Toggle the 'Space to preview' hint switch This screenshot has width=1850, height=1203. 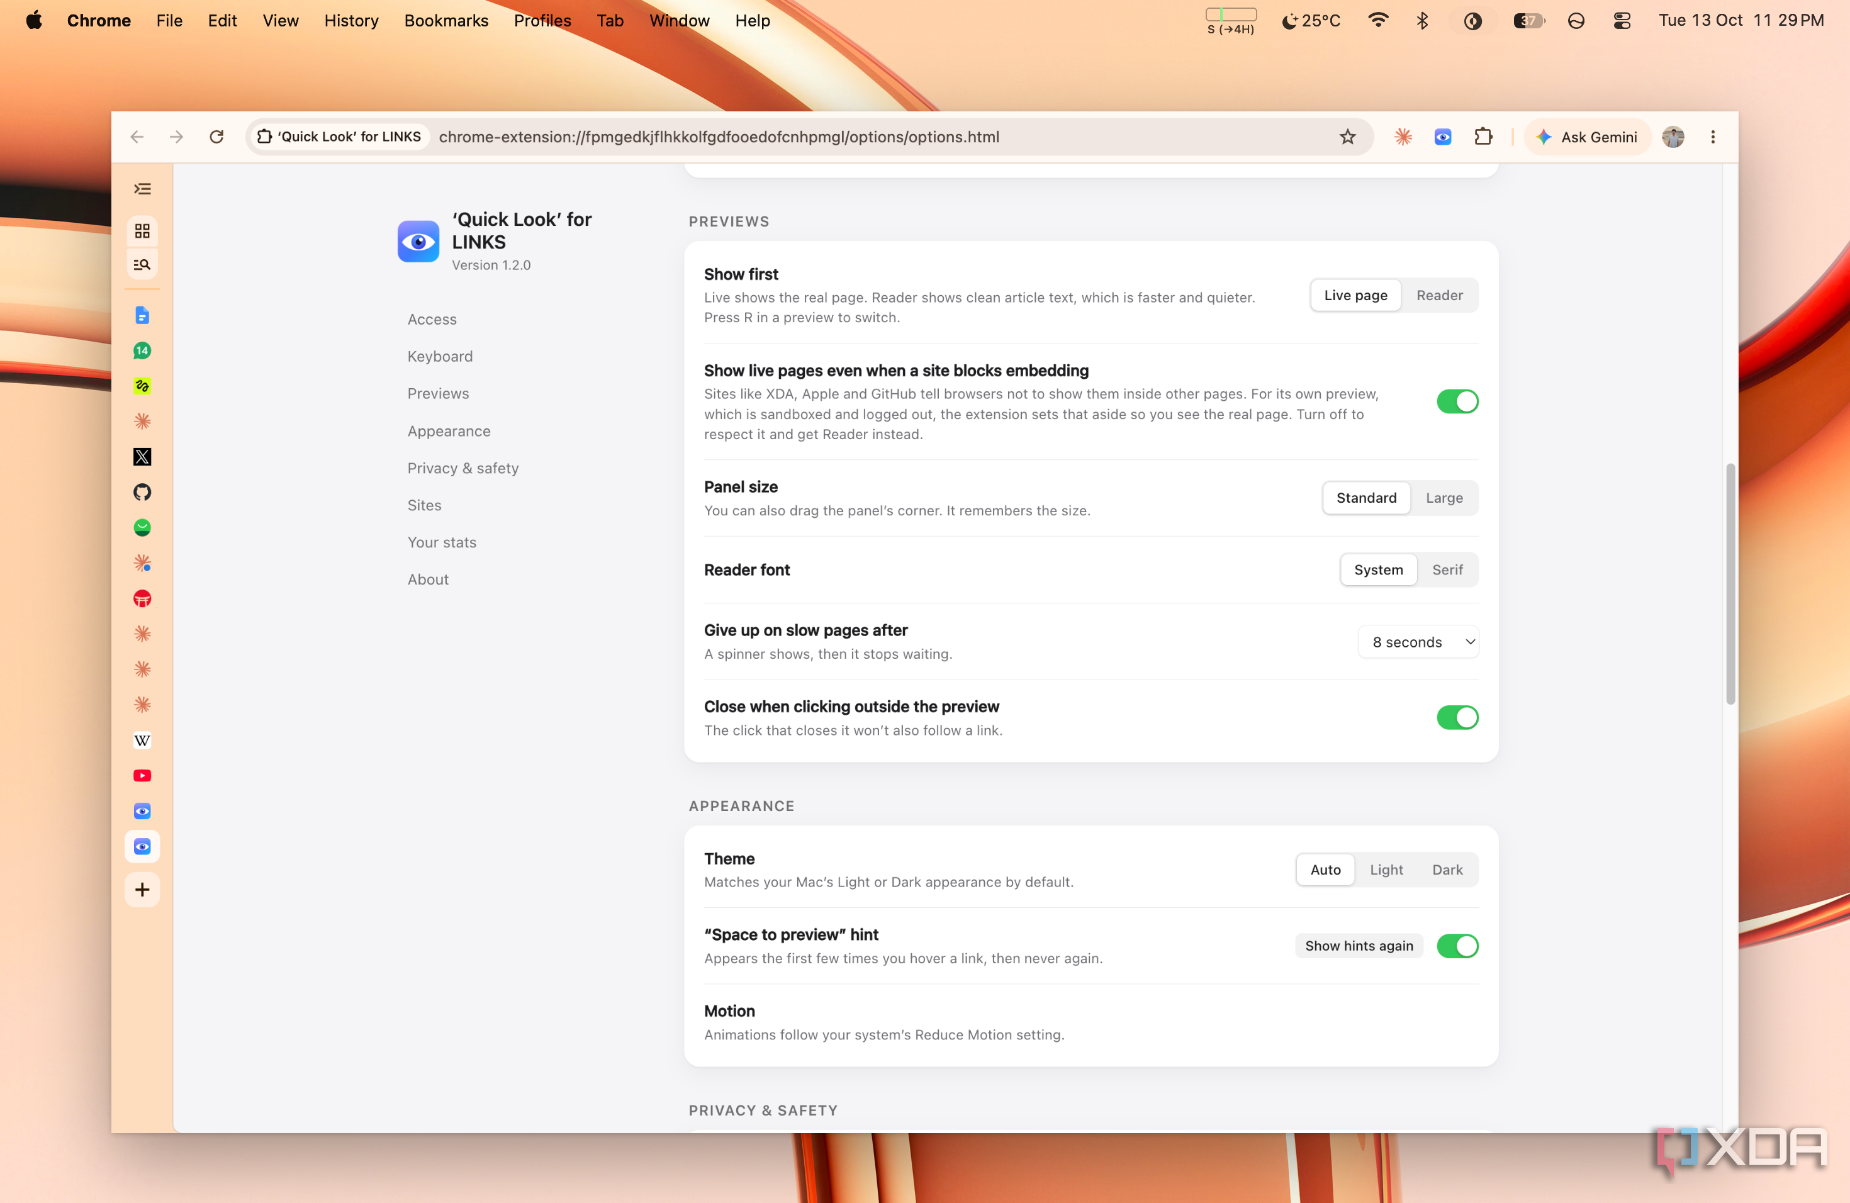click(1457, 946)
